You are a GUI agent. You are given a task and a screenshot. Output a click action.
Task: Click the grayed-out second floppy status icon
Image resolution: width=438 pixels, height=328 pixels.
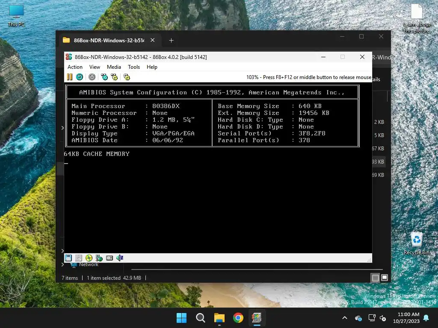[x=79, y=258]
